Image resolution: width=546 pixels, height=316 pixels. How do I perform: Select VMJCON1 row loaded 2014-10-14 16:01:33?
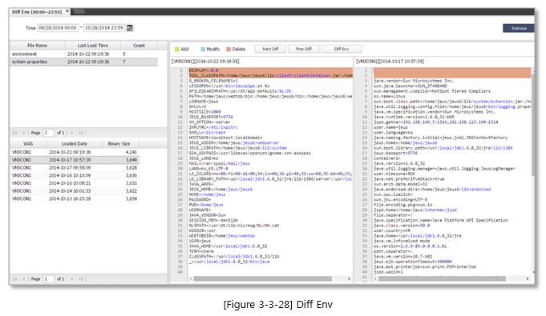[x=75, y=191]
